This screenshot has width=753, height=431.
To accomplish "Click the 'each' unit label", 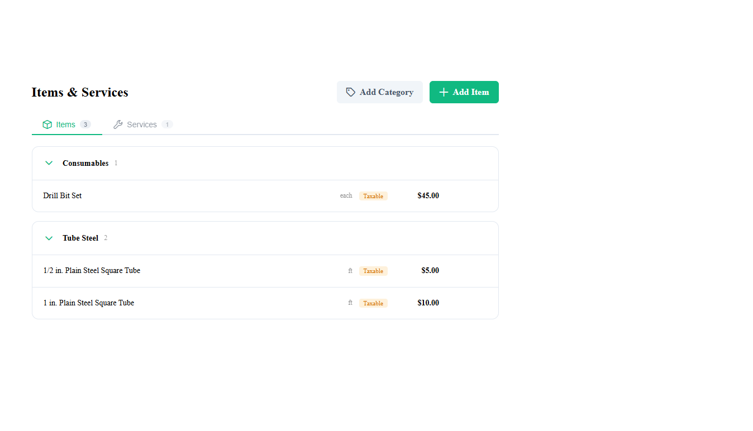I will click(346, 196).
